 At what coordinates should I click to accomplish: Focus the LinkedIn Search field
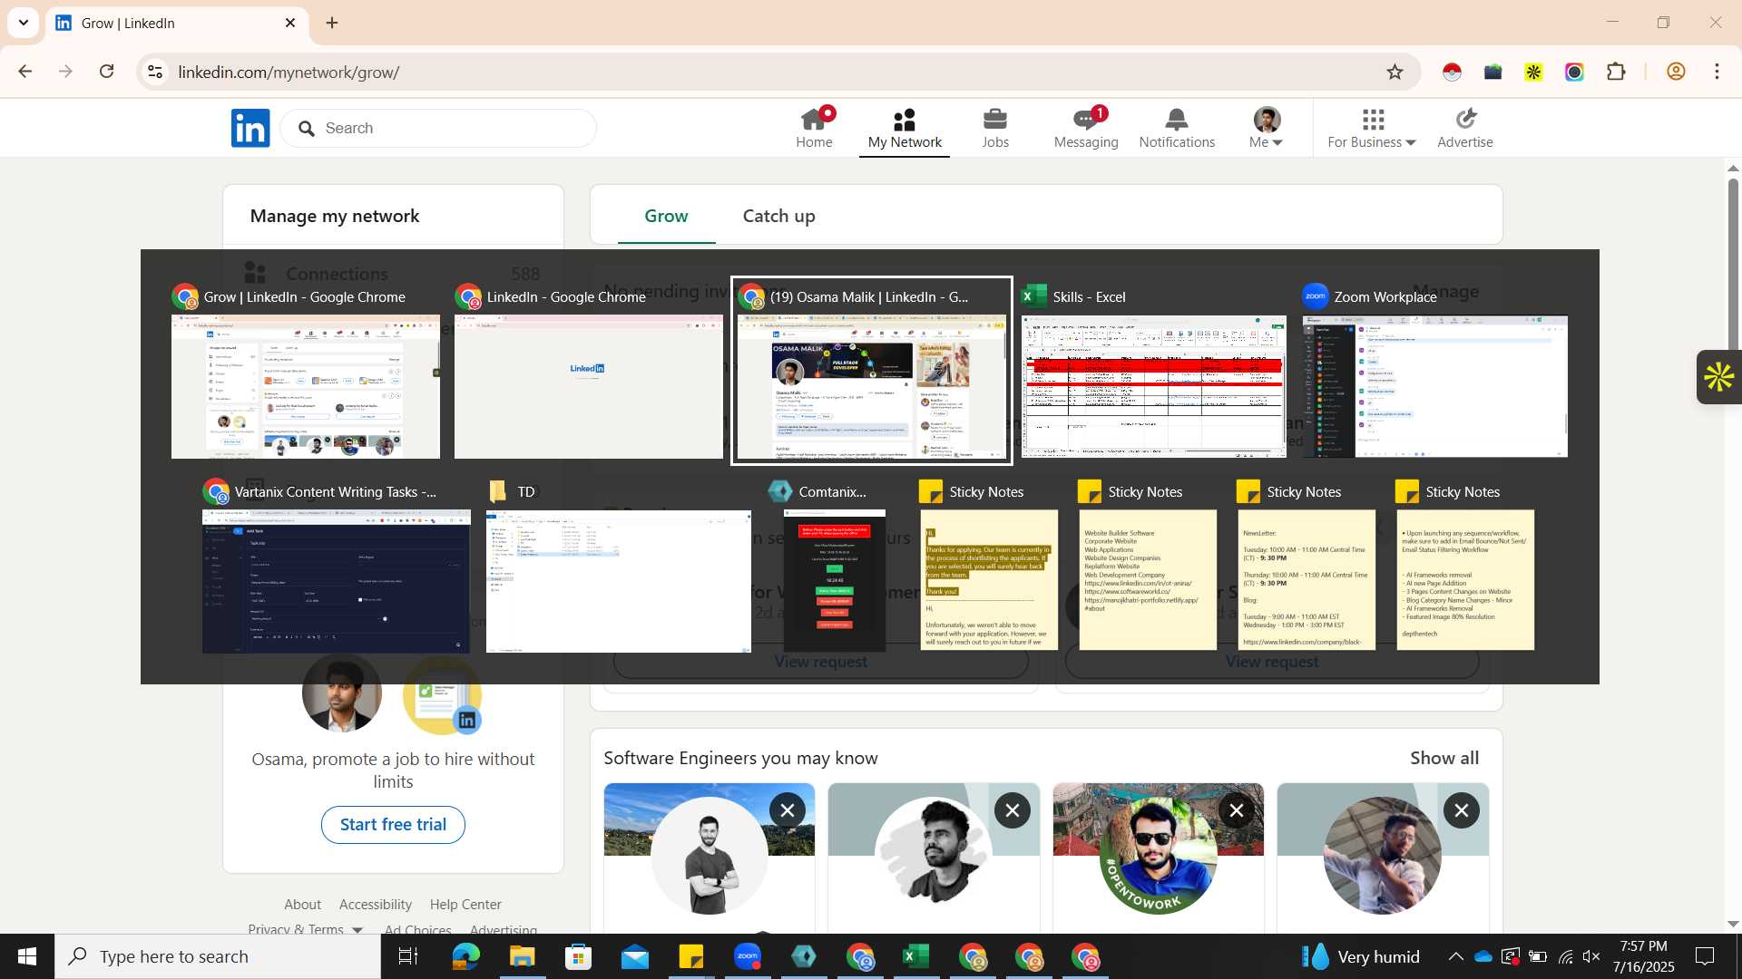click(438, 128)
